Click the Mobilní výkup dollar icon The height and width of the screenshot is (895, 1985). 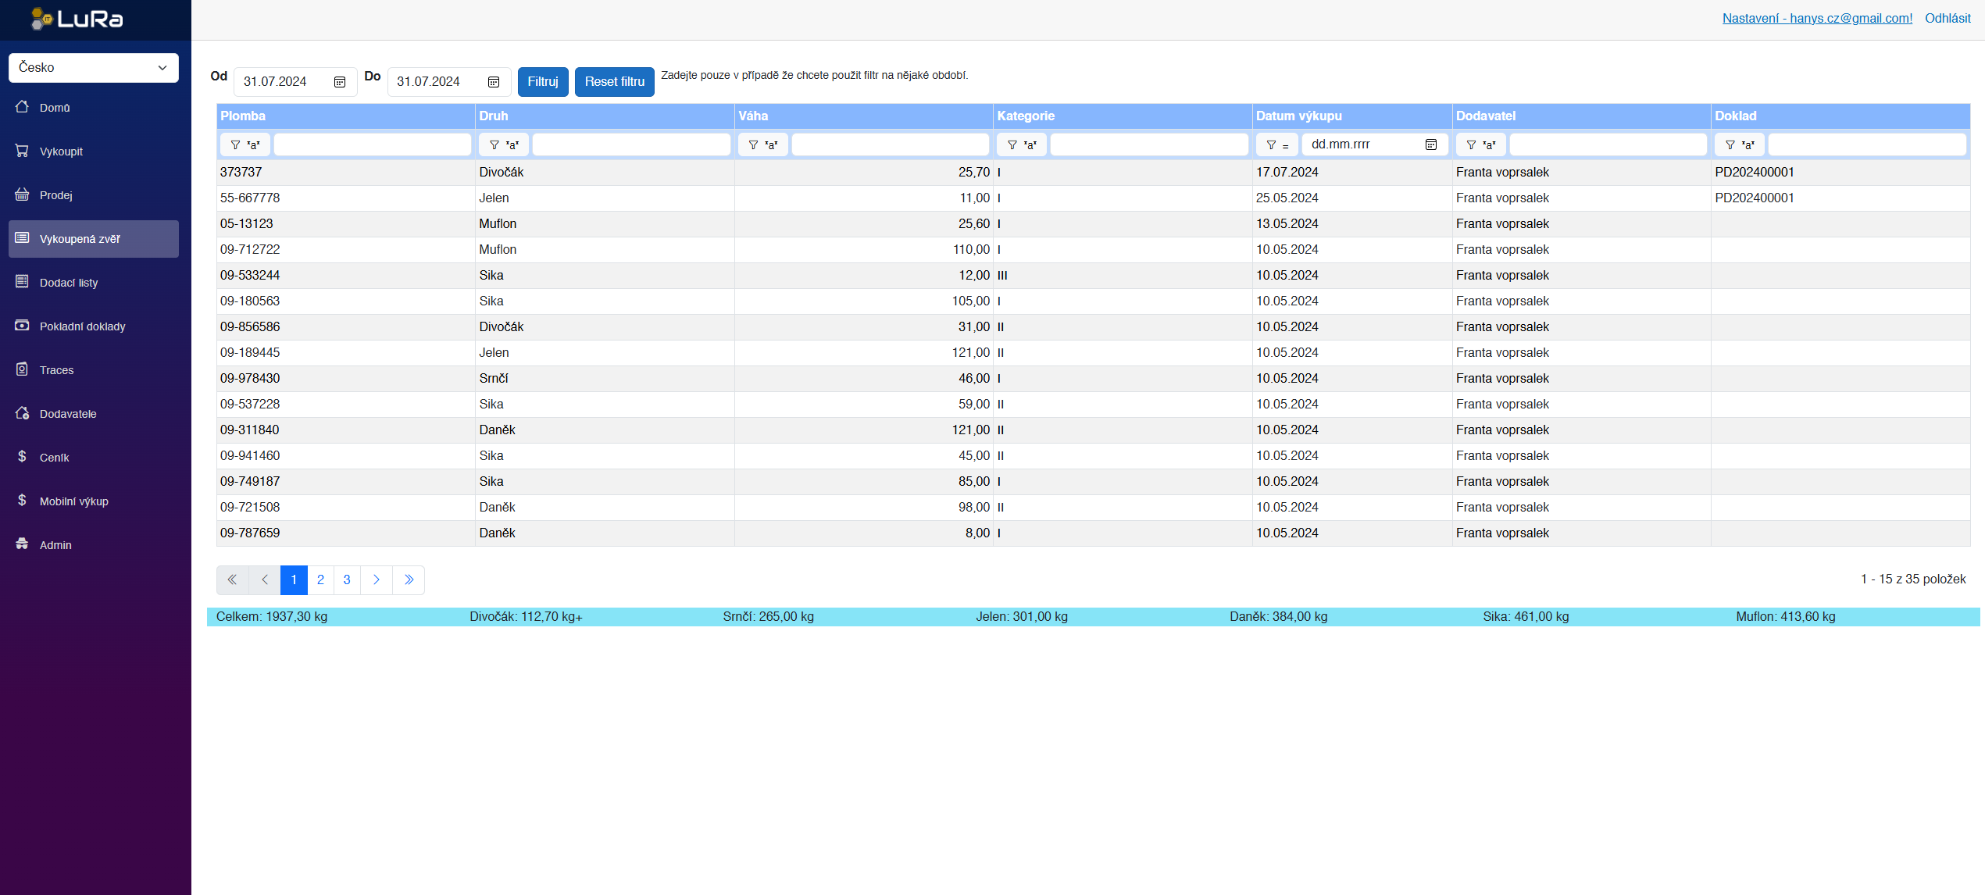point(22,501)
